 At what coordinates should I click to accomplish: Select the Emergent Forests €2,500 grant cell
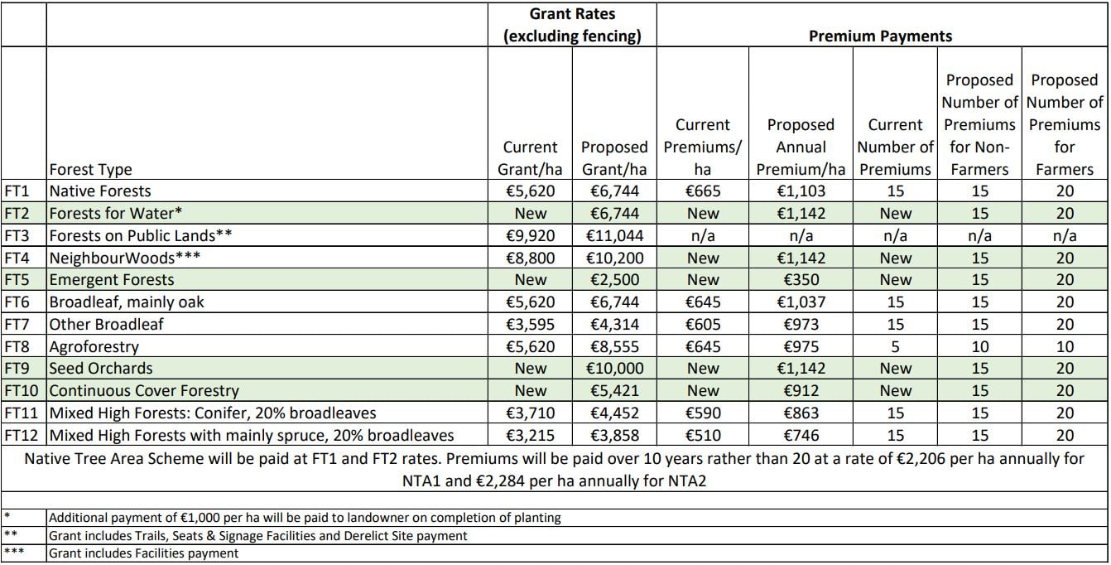614,280
